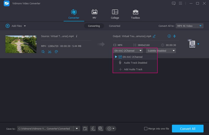Expand the Subtitle Disabled dropdown
Screen dimensions: 209x135
161,51
